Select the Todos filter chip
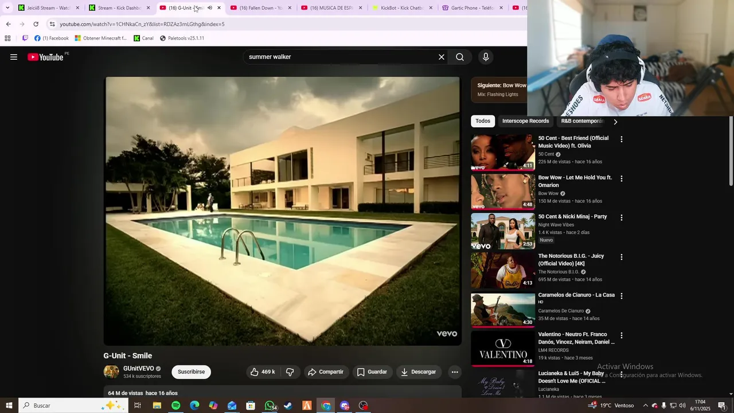Screen dimensions: 734x413 [483, 121]
